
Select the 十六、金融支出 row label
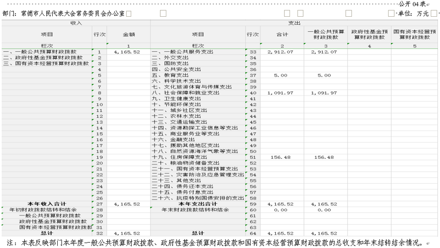coord(173,140)
